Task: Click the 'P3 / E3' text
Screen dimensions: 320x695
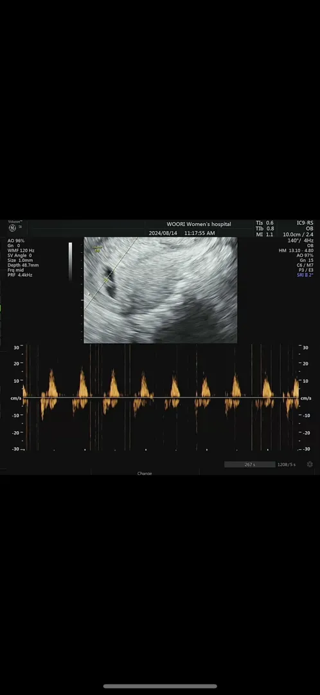Action: coord(305,270)
